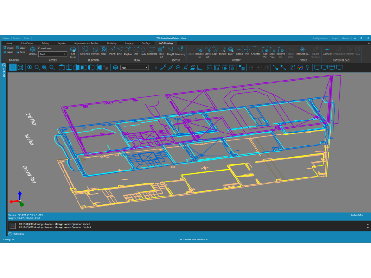The width and height of the screenshot is (371, 278).
Task: Select the Face 3d draw tool
Action: [161, 52]
